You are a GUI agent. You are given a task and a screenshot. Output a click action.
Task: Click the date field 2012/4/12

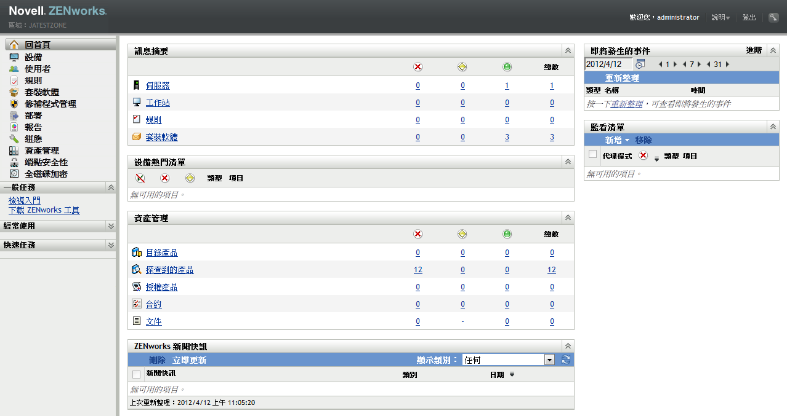(608, 64)
